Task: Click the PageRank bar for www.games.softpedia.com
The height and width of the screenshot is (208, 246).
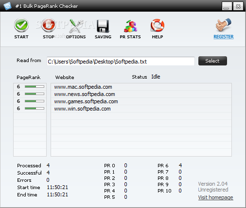Action: click(x=35, y=101)
